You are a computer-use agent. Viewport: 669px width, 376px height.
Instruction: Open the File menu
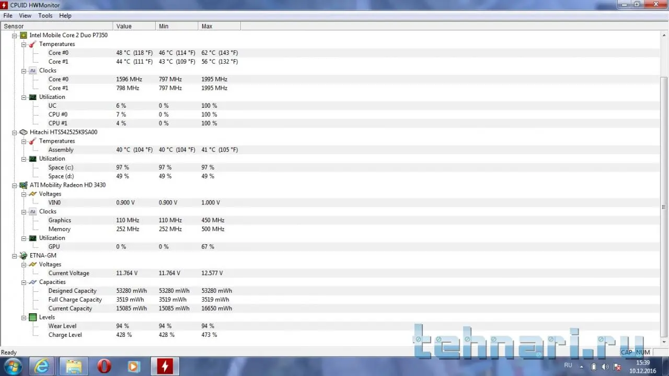pyautogui.click(x=8, y=16)
